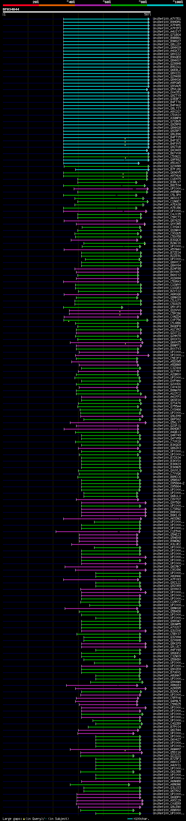Click the purple ~60% identity legend segment

[93, 5]
